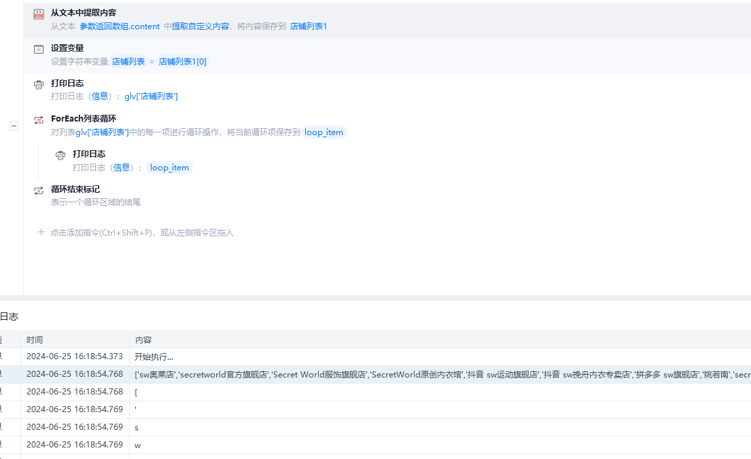This screenshot has height=459, width=751.
Task: Click the timestamp 16:18:54.373
Action: click(75, 356)
